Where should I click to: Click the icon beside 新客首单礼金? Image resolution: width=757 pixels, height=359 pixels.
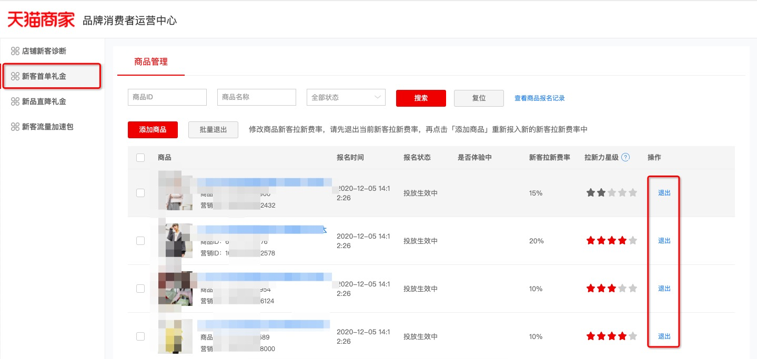click(15, 76)
